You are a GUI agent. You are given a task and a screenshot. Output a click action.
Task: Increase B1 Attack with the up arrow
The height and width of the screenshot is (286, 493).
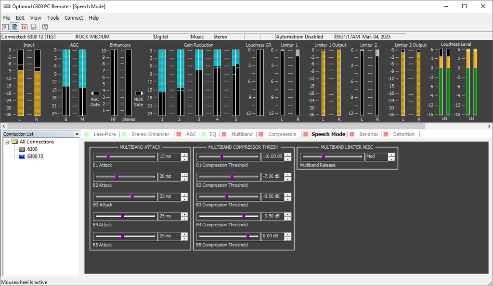[x=184, y=155]
